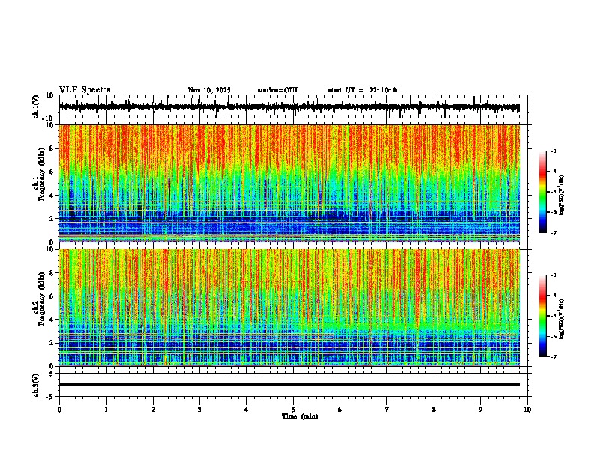594x459 pixels.
Task: Click time axis tick label "2"
Action: [153, 409]
